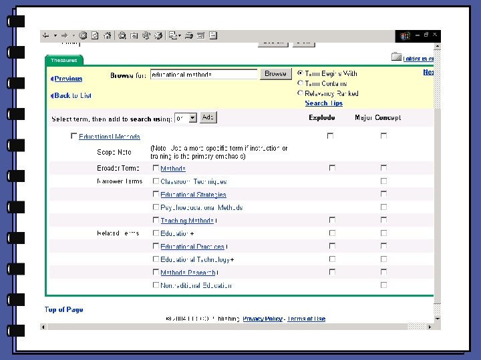Screen dimensions: 481x360
Task: Open the Methods Research link
Action: 188,273
